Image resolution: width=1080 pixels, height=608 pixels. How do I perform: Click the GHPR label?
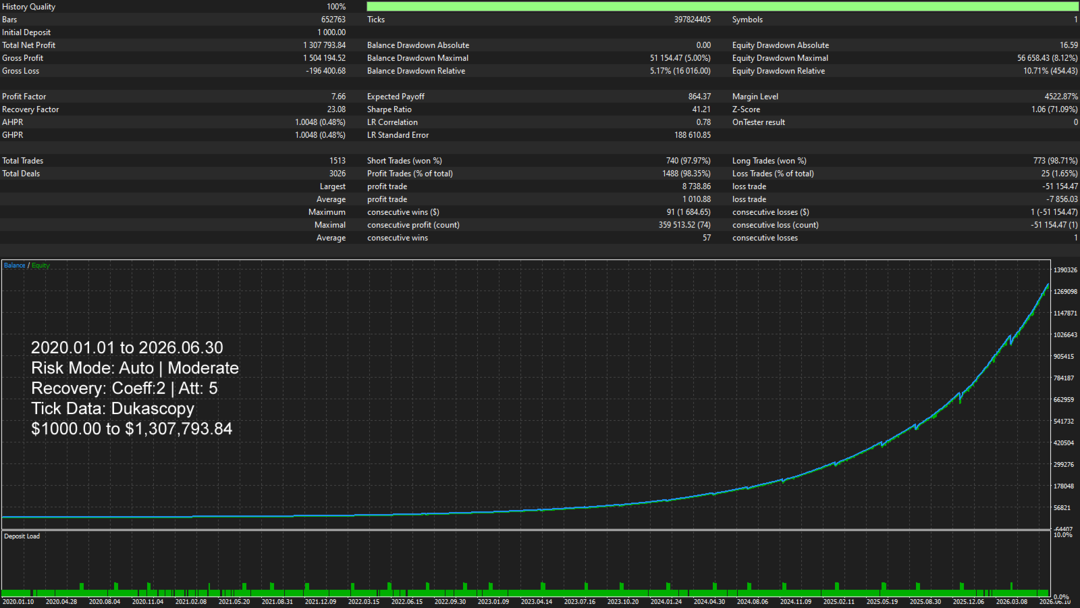pyautogui.click(x=12, y=135)
